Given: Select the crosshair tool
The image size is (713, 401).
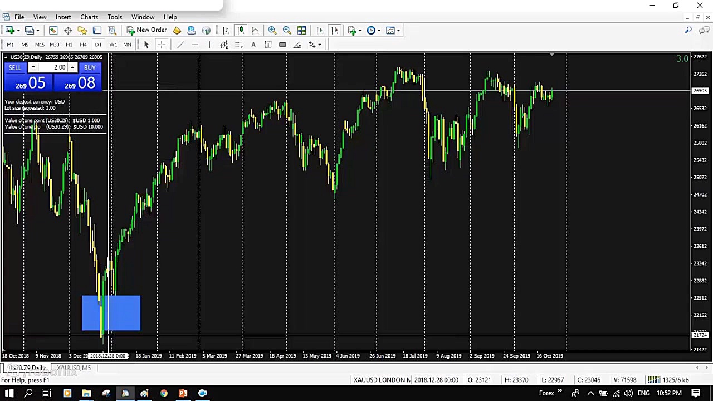Looking at the screenshot, I should 162,45.
